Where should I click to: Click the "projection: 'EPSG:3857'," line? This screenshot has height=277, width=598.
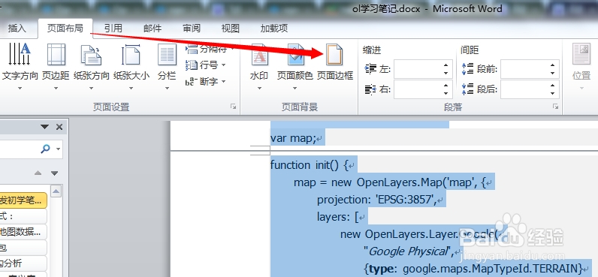pos(376,200)
